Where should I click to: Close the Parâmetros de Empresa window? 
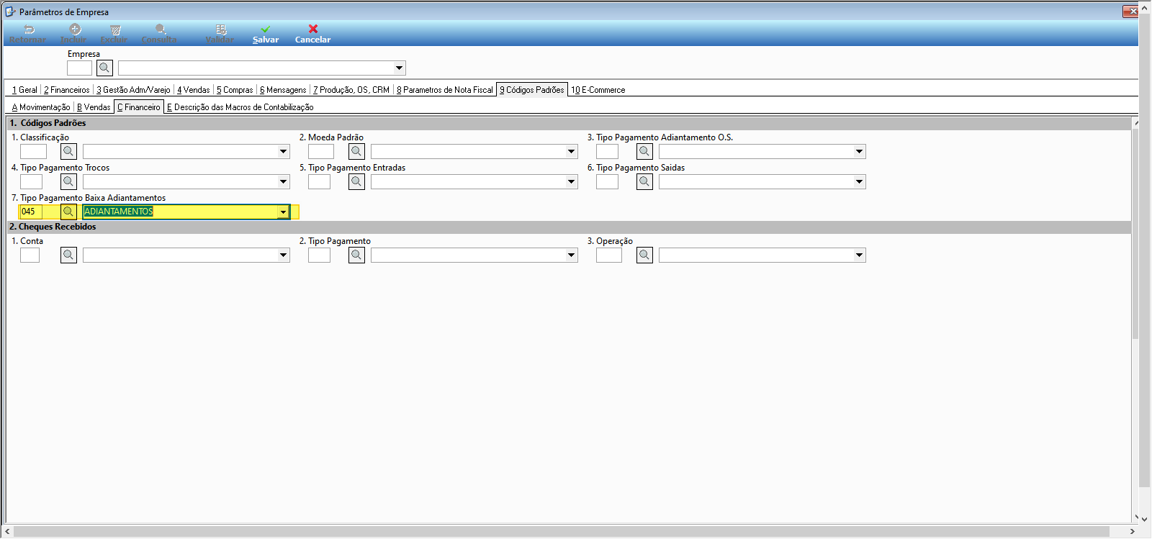1131,11
